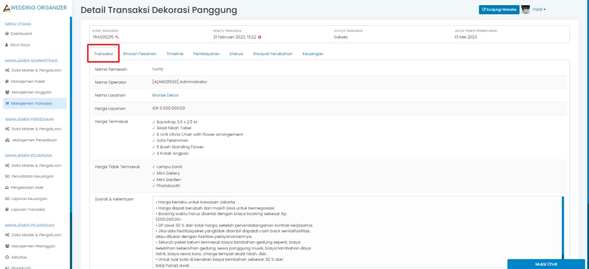Open Dashboard via its sidebar icon
This screenshot has width=589, height=269.
(7, 33)
